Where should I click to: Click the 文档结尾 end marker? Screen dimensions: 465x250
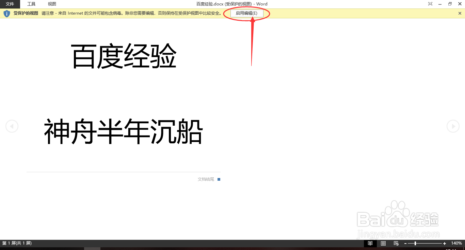(x=206, y=179)
